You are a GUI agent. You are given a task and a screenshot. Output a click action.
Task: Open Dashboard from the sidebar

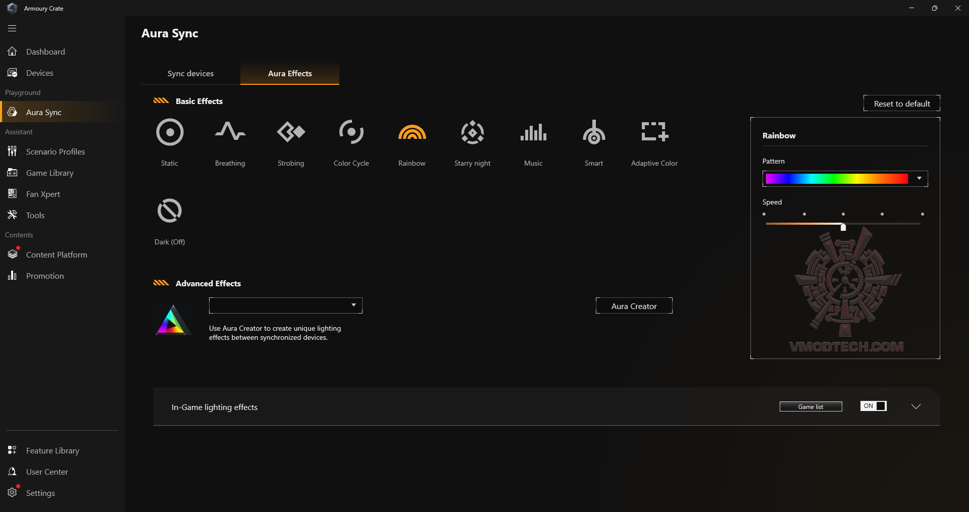tap(63, 52)
